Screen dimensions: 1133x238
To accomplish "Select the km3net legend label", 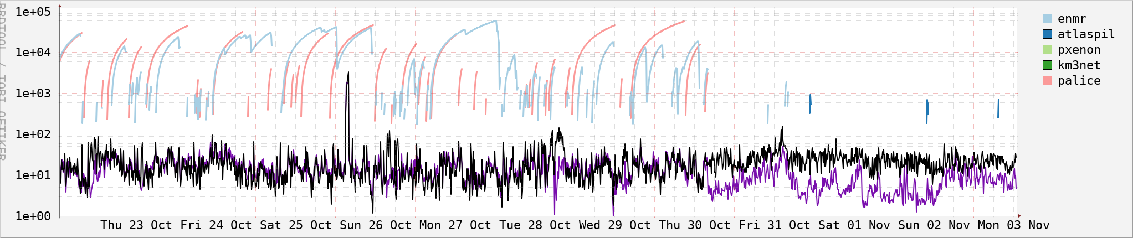I will 1079,65.
